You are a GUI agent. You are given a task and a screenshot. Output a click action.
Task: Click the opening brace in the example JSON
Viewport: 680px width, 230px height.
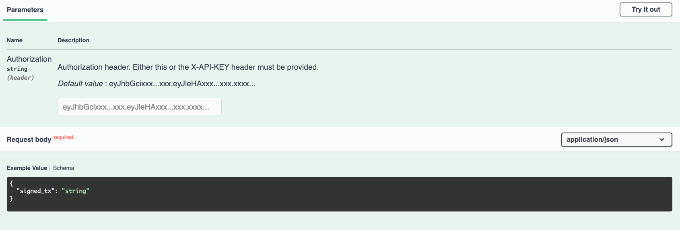point(11,183)
